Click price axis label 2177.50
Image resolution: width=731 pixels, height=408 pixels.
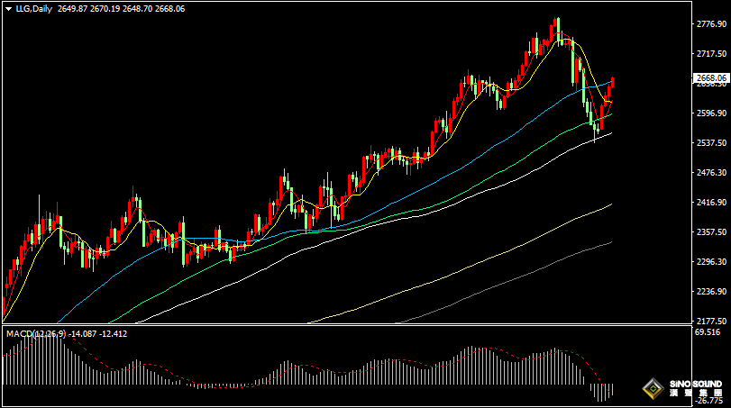(711, 321)
